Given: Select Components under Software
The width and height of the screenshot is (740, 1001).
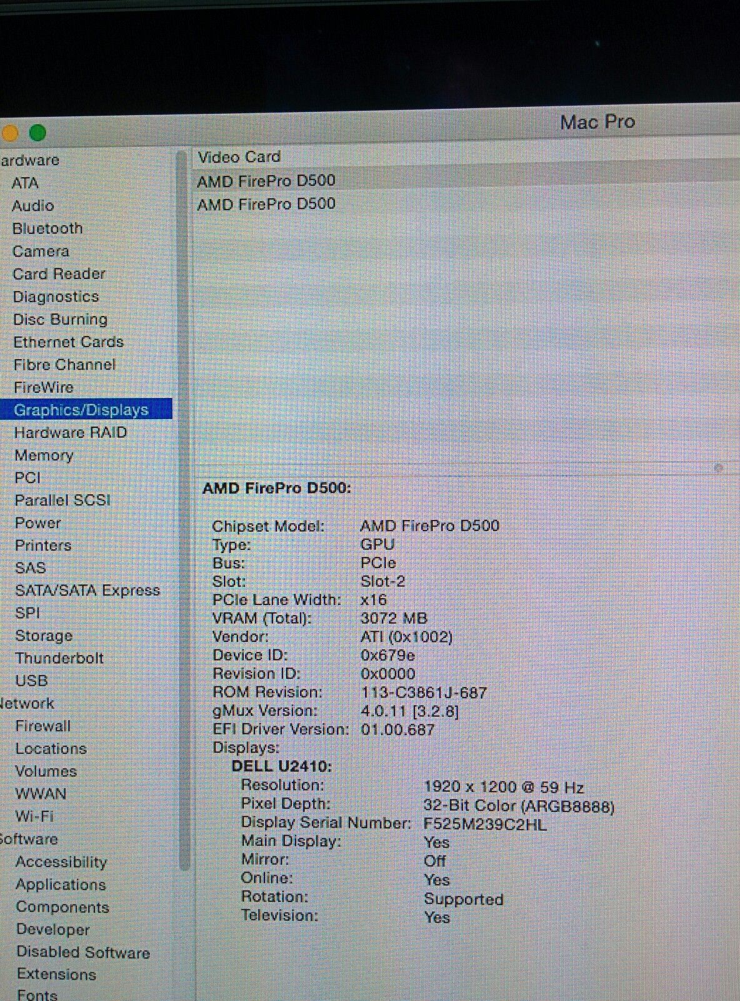Looking at the screenshot, I should pos(62,907).
